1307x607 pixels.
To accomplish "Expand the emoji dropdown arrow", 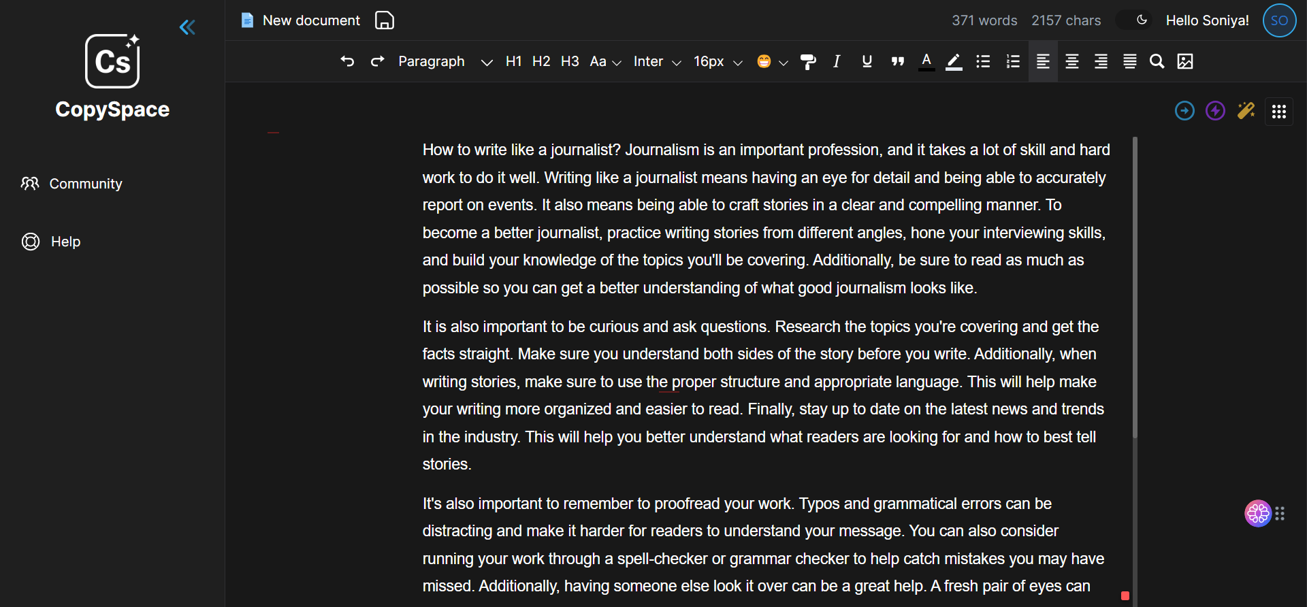I will 784,63.
